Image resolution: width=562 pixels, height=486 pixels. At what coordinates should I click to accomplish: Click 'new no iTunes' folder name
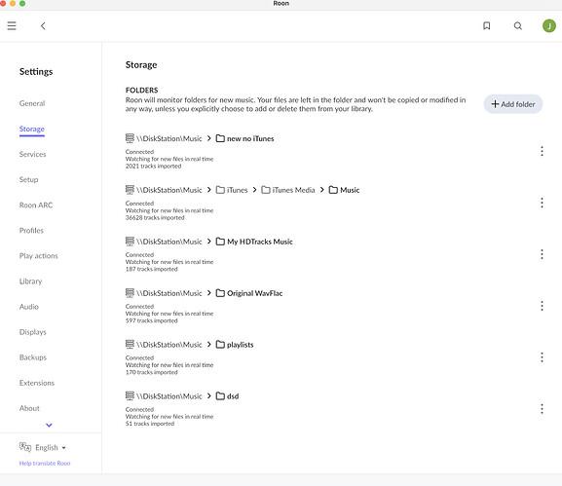(x=250, y=138)
